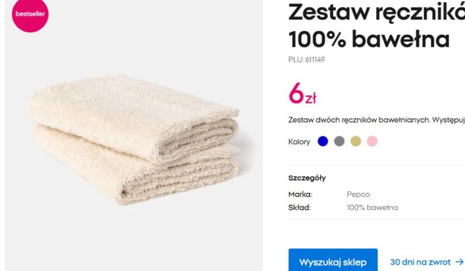The height and width of the screenshot is (271, 465).
Task: Open the 30 dni na zwrot link
Action: (420, 262)
